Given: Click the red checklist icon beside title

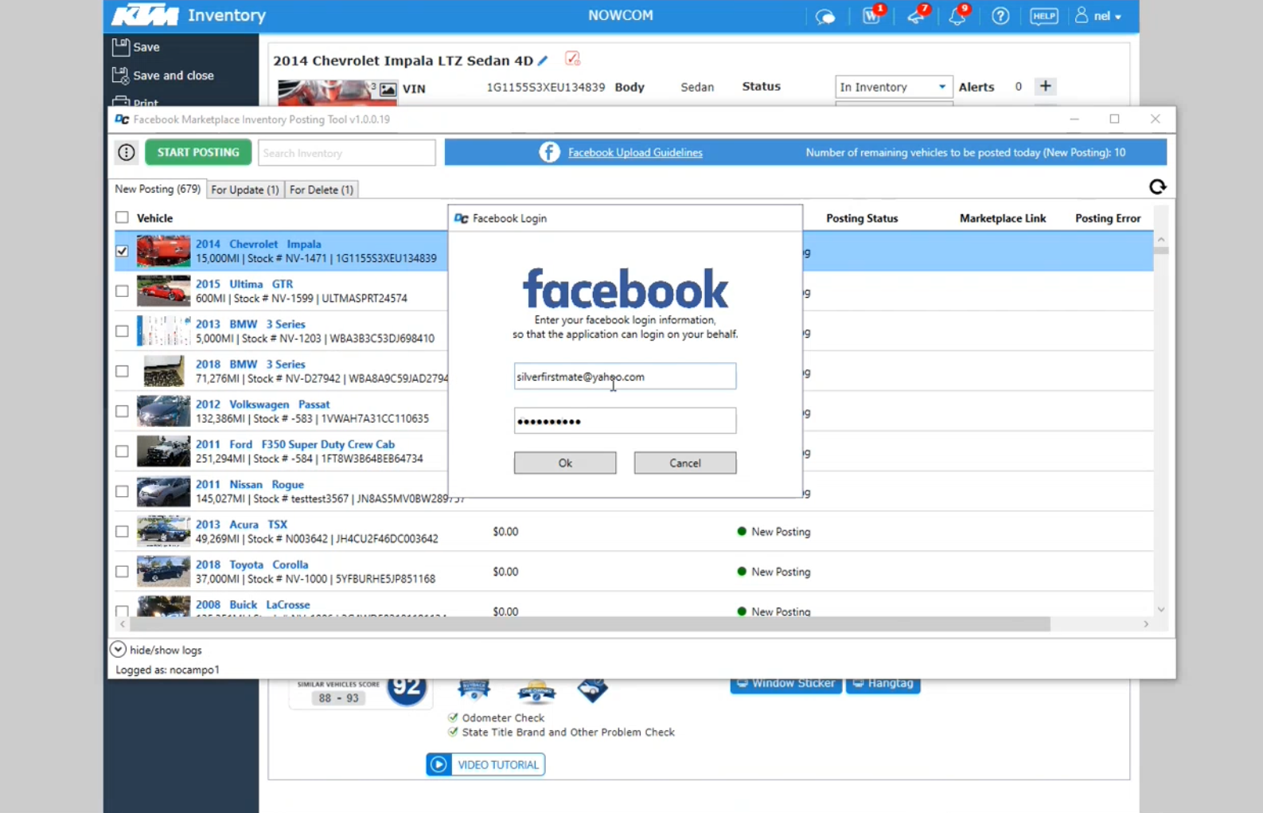Looking at the screenshot, I should [572, 59].
